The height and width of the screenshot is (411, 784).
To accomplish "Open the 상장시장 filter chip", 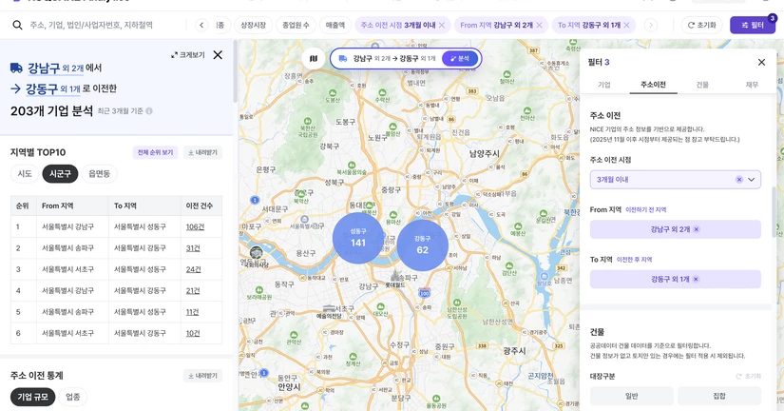I will [x=254, y=25].
